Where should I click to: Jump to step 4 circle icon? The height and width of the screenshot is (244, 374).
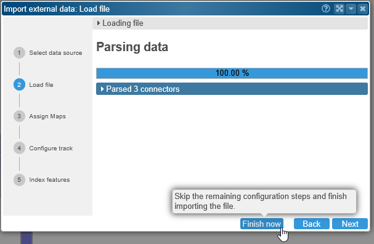coord(19,148)
